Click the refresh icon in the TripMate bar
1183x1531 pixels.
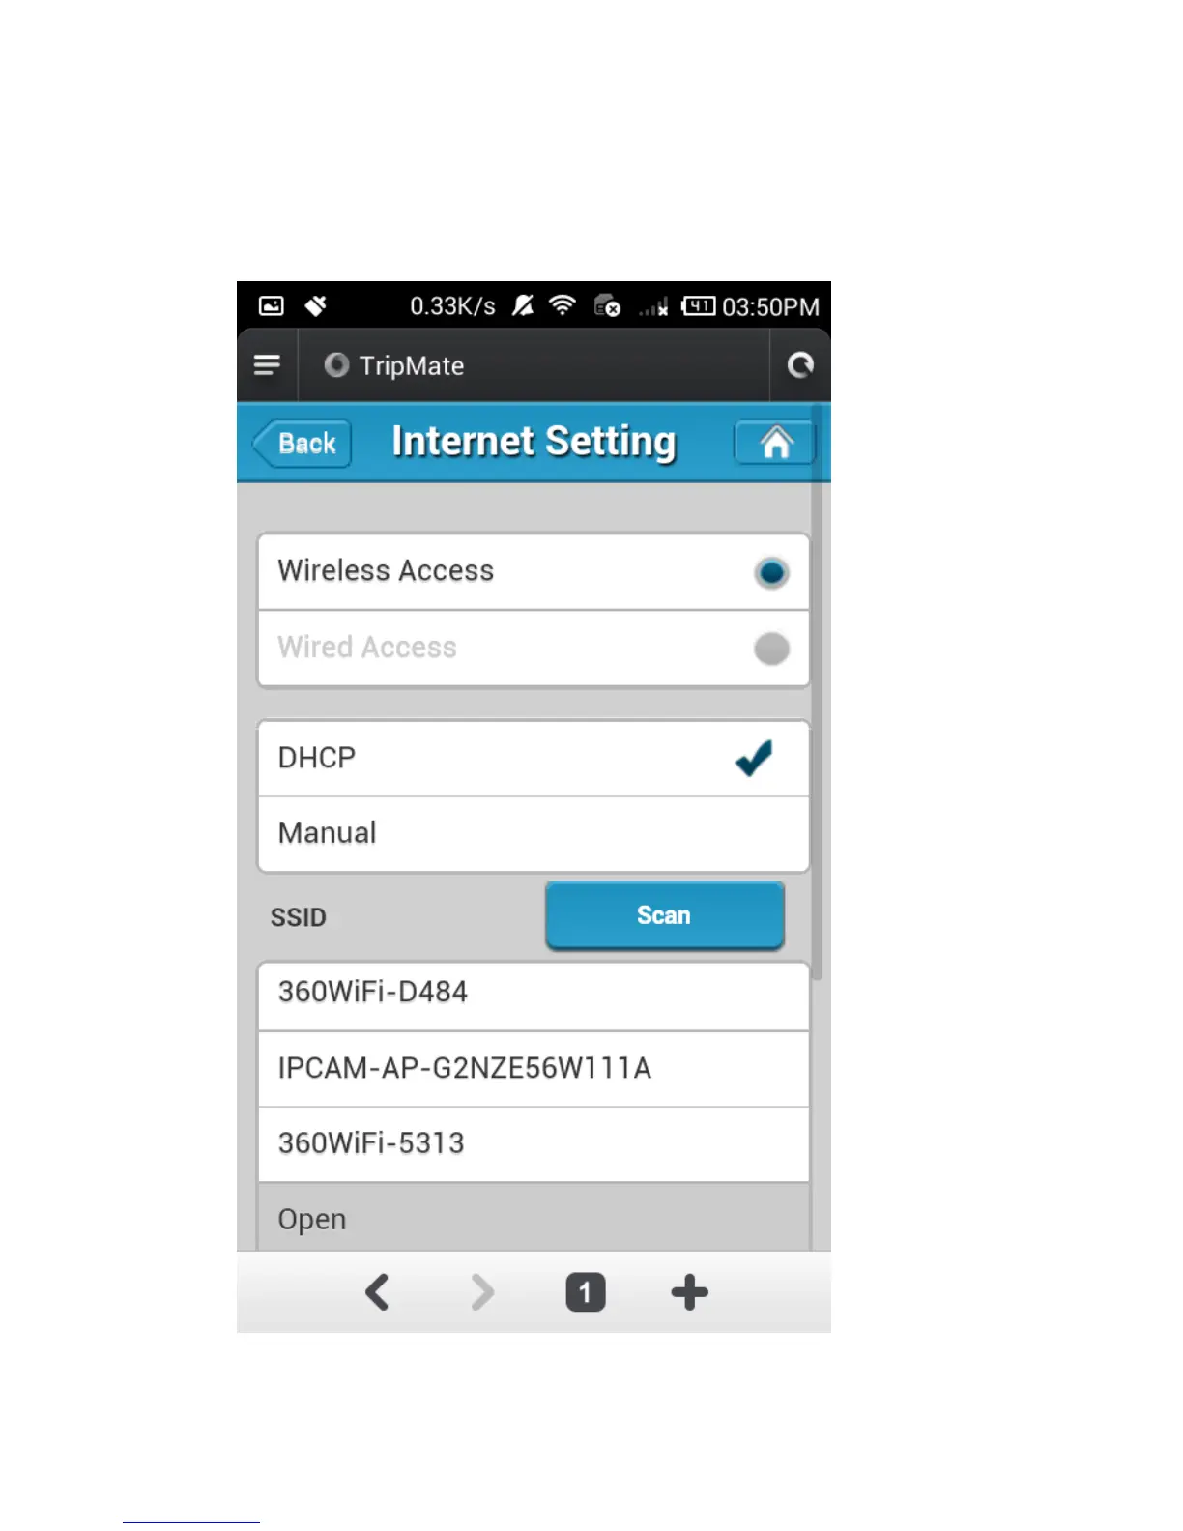800,365
